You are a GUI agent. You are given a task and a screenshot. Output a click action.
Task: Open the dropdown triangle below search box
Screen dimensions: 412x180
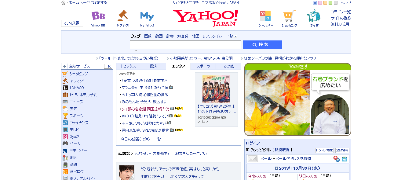[x=136, y=50]
